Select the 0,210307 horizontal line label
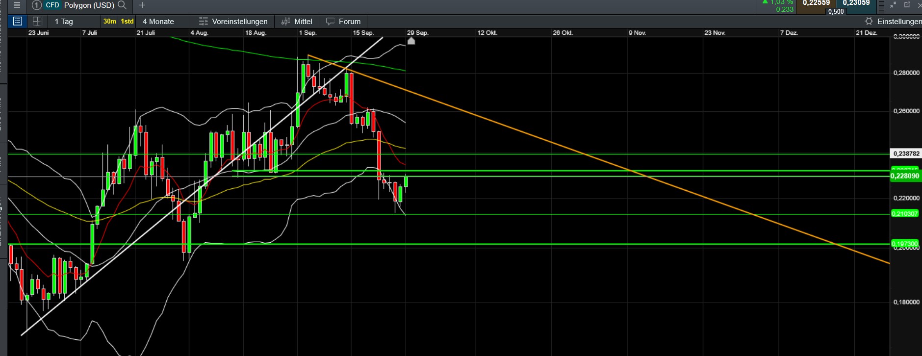Image resolution: width=922 pixels, height=356 pixels. pos(904,214)
